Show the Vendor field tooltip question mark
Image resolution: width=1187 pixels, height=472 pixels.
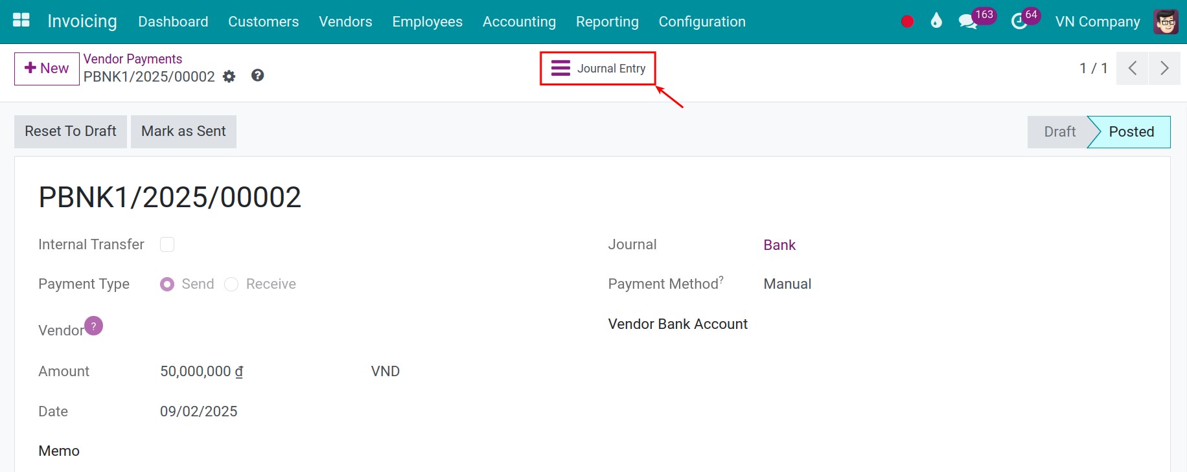(x=93, y=326)
